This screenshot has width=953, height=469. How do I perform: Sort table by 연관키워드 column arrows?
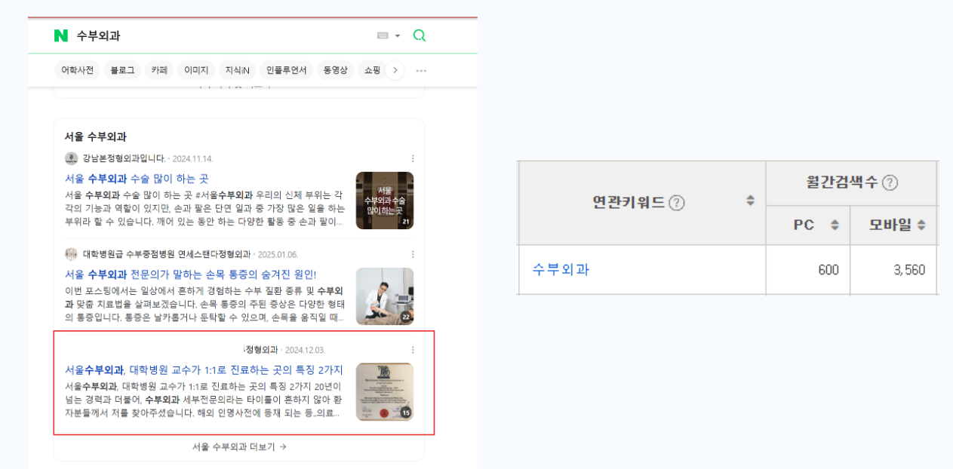(x=750, y=201)
